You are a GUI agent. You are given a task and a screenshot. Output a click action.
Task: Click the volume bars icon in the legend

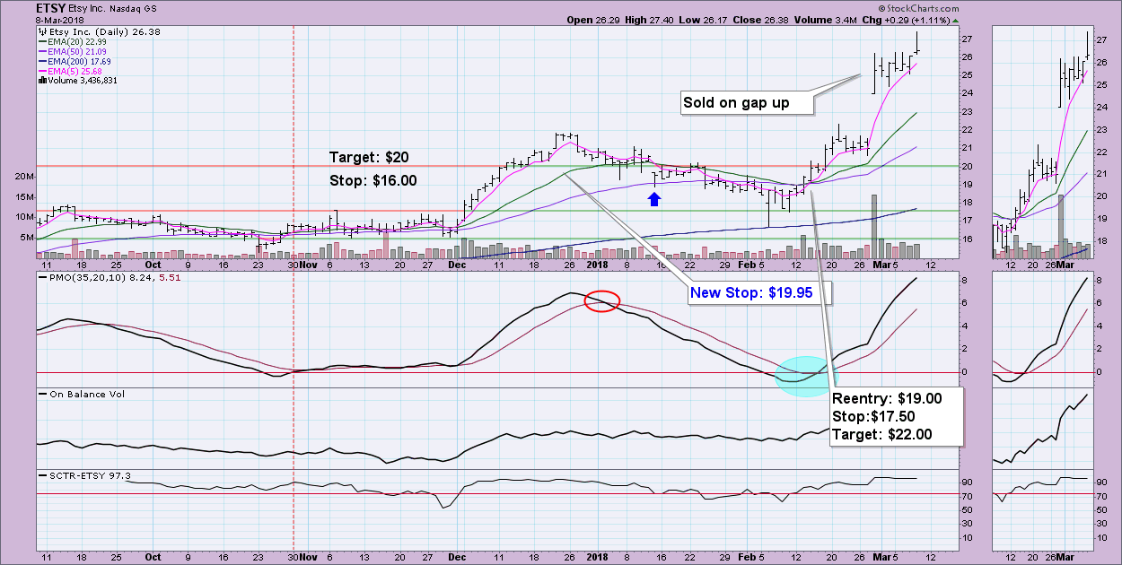42,81
